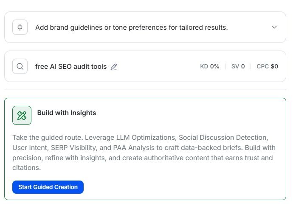293x209 pixels.
Task: Click the CPC label
Action: pyautogui.click(x=262, y=67)
